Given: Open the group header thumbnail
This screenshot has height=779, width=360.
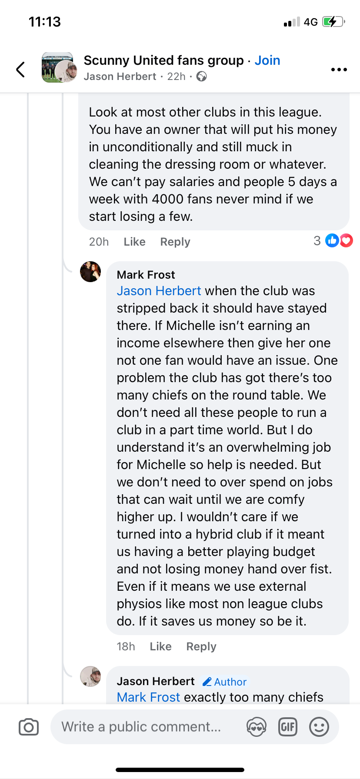Looking at the screenshot, I should click(x=57, y=68).
